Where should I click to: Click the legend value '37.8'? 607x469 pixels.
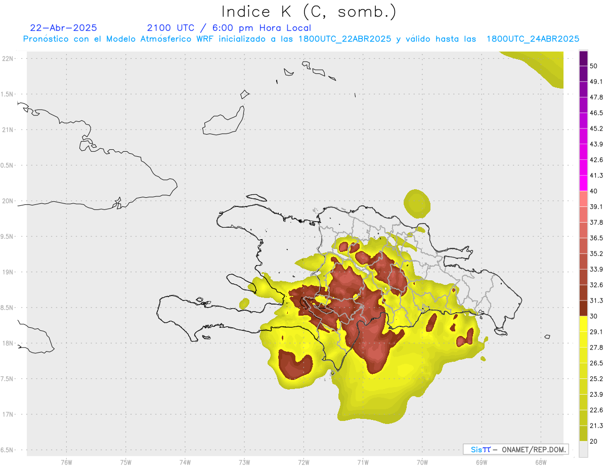click(596, 223)
